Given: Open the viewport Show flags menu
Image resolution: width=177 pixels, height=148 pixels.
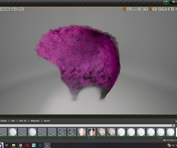Looking at the screenshot, I should (21, 9).
